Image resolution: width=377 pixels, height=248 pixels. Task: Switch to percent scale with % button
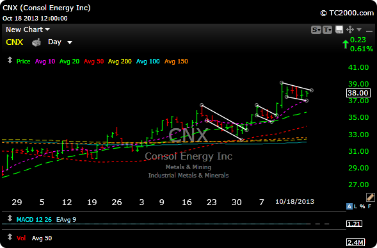[x=362, y=206]
